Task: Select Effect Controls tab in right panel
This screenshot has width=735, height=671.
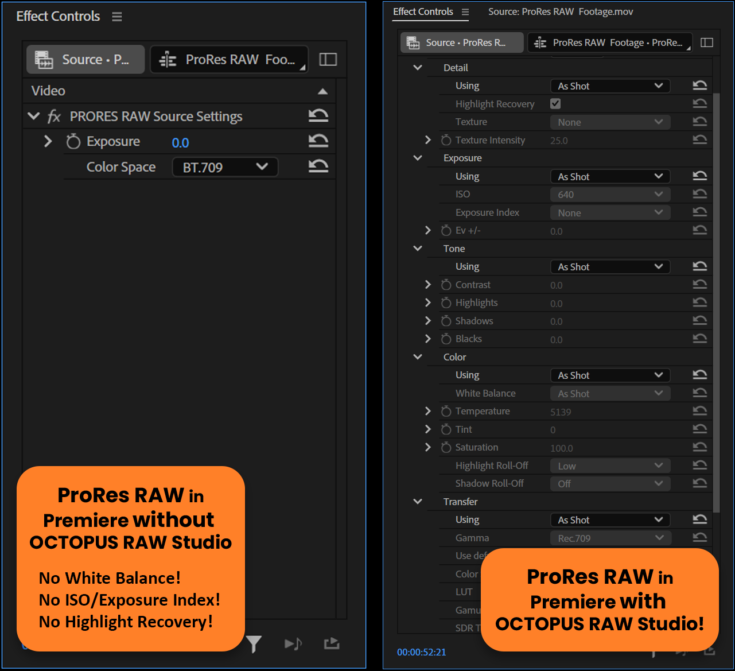Action: click(x=423, y=11)
